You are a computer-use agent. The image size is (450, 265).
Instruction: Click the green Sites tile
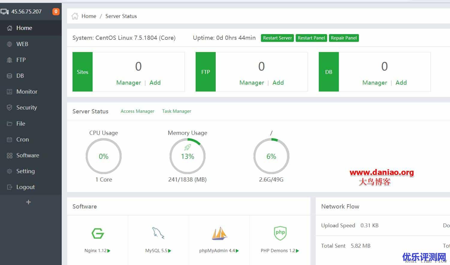click(82, 72)
